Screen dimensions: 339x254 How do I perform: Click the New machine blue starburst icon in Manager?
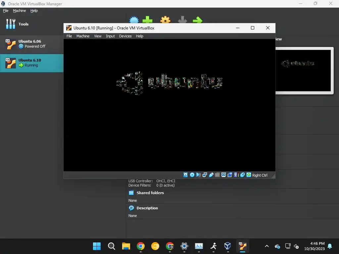pos(134,20)
